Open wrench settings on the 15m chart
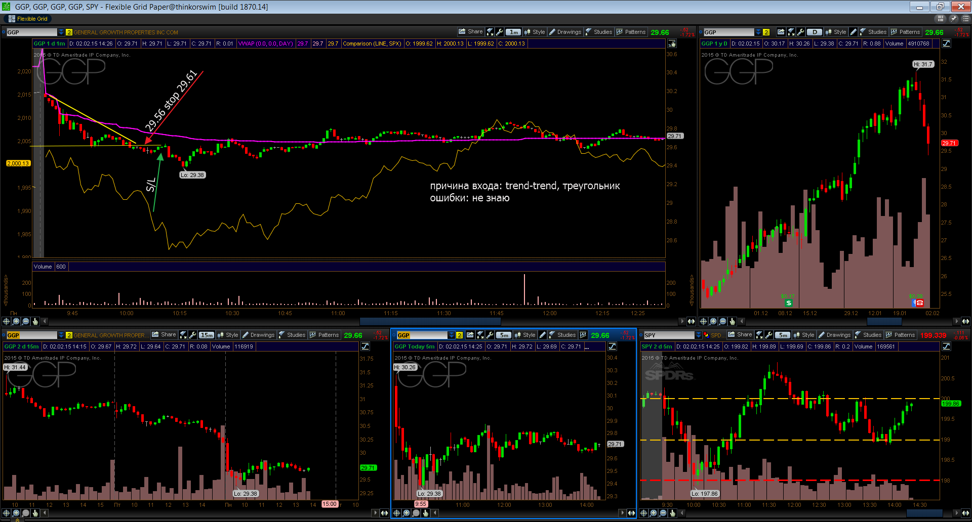The image size is (972, 522). pos(193,335)
